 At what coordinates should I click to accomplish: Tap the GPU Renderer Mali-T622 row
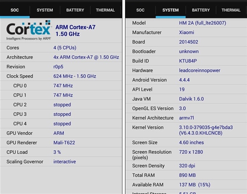click(62, 143)
